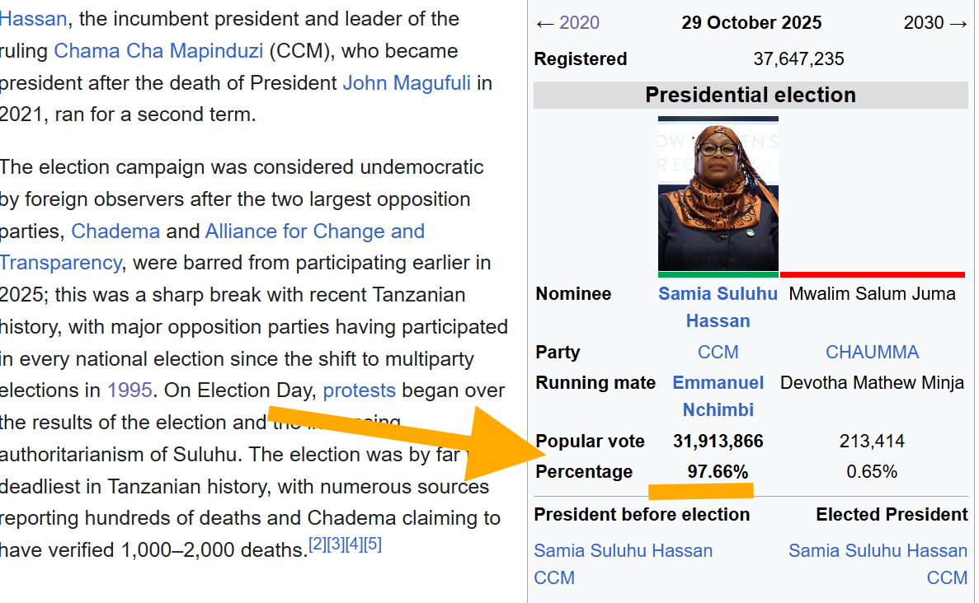Click the Samia Suluhu Hassan portrait photo
The height and width of the screenshot is (603, 979).
[x=718, y=194]
